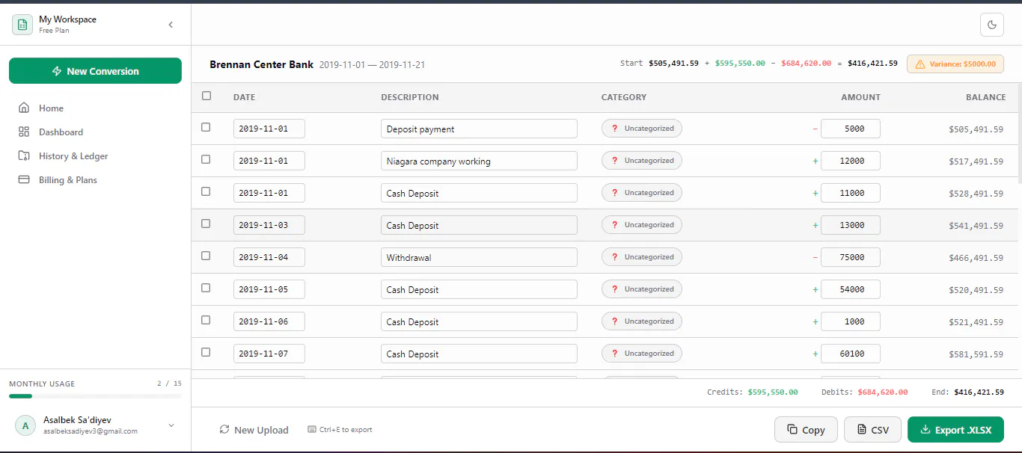Click the monthly usage progress bar
Viewport: 1022px width, 453px height.
(95, 396)
